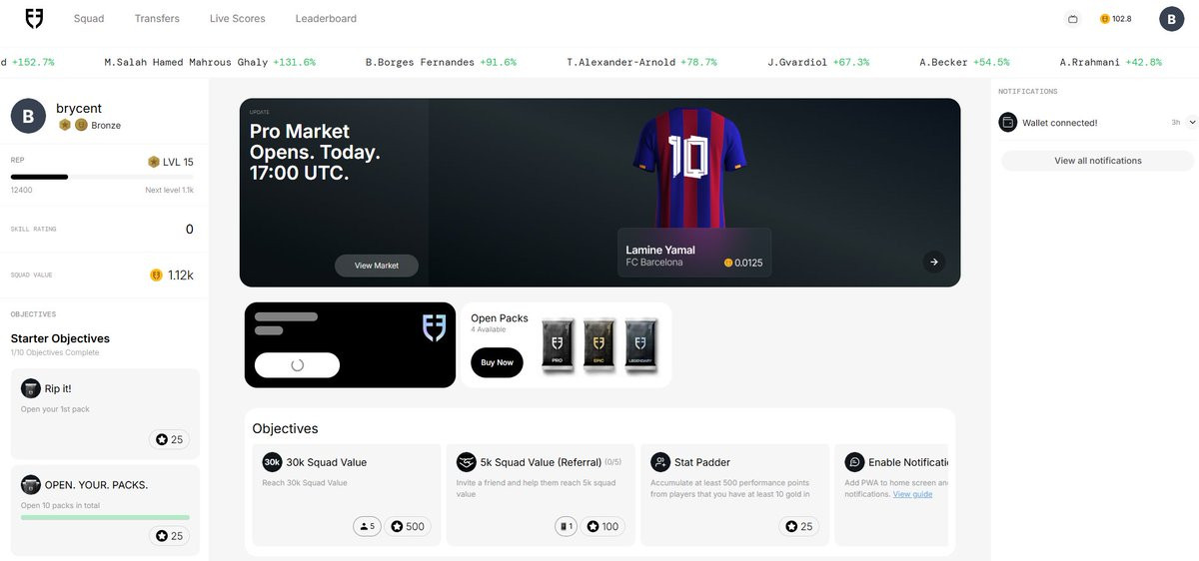
Task: Click View all notifications
Action: 1097,161
